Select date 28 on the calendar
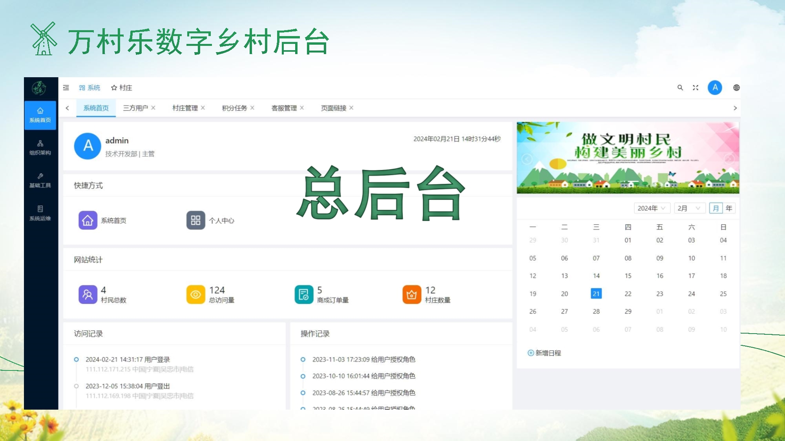The height and width of the screenshot is (441, 785). (x=596, y=311)
